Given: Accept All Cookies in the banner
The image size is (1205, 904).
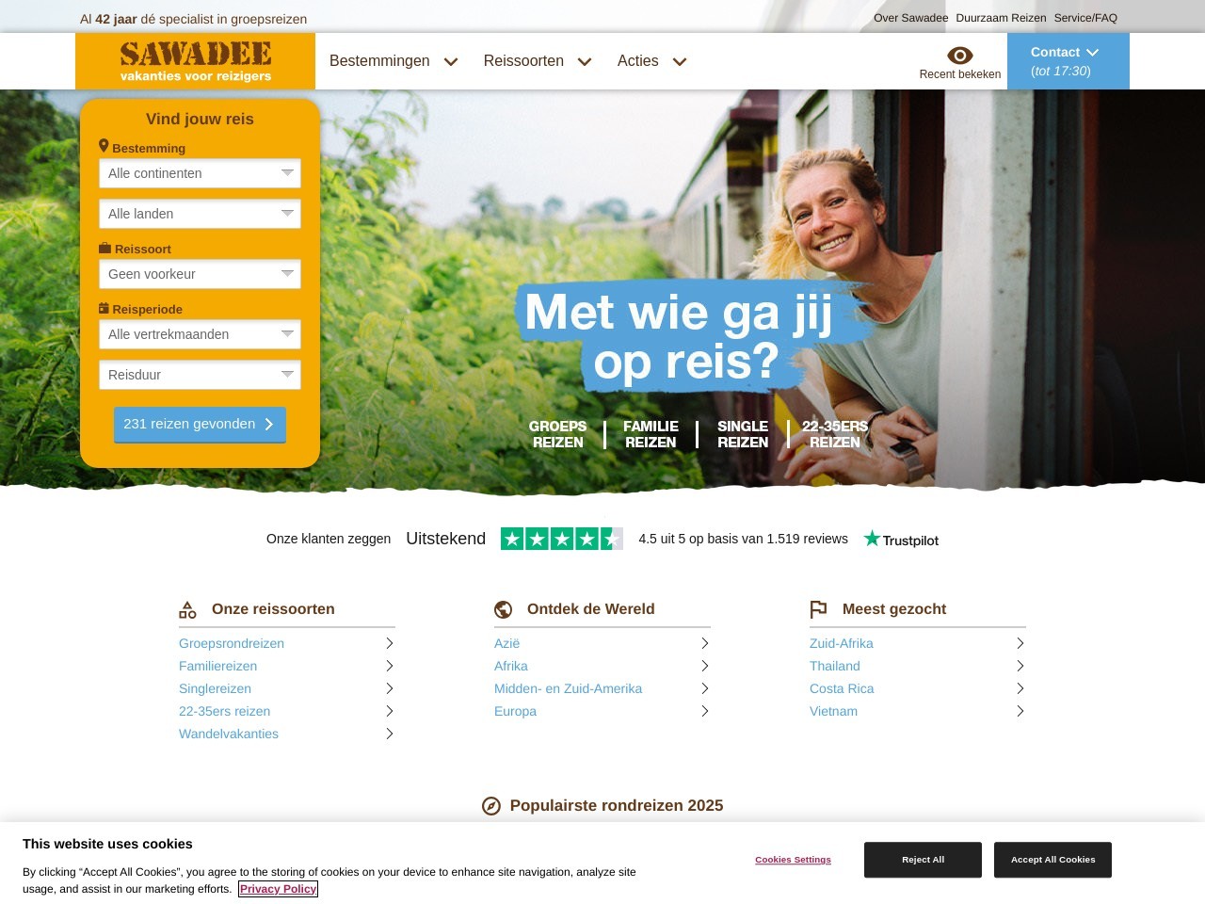Looking at the screenshot, I should [1052, 860].
